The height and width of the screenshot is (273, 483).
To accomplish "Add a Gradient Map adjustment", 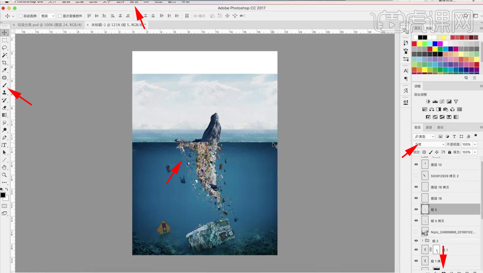I will point(456,117).
